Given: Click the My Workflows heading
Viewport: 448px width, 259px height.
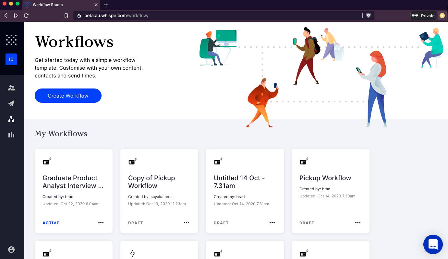Looking at the screenshot, I should (61, 134).
